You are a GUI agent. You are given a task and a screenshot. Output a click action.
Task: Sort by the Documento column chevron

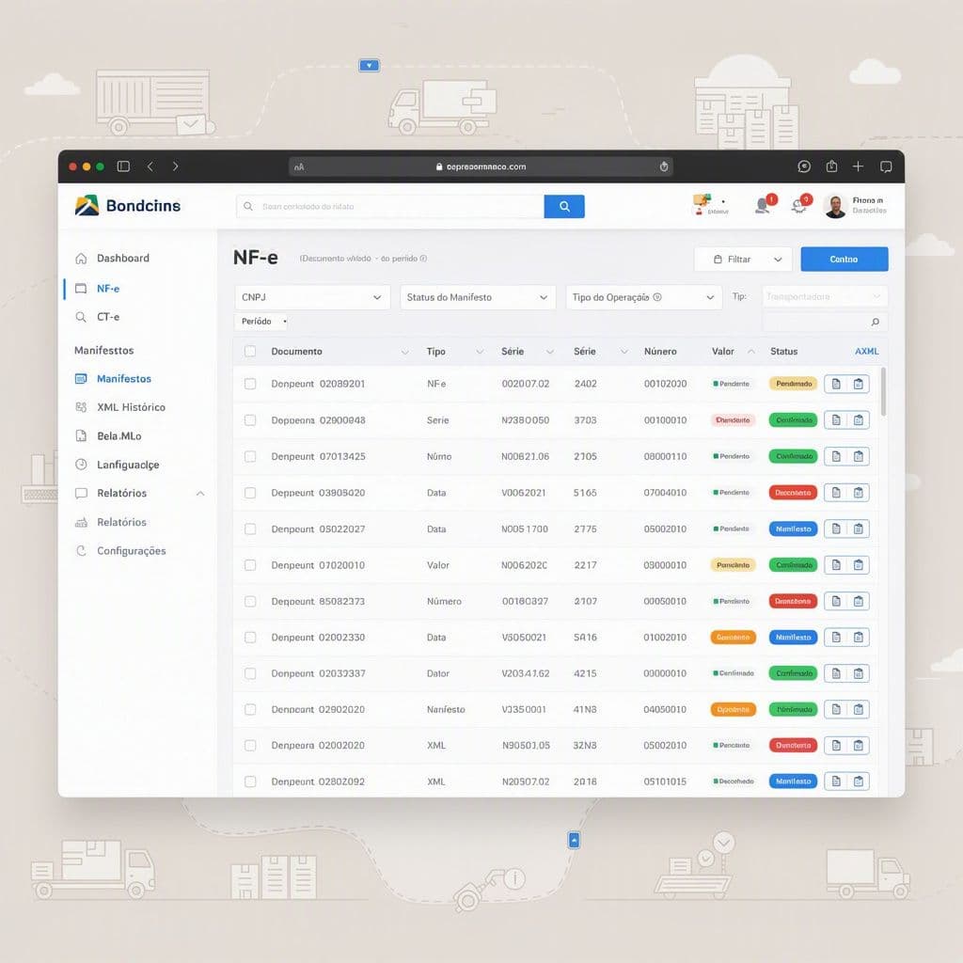click(404, 352)
